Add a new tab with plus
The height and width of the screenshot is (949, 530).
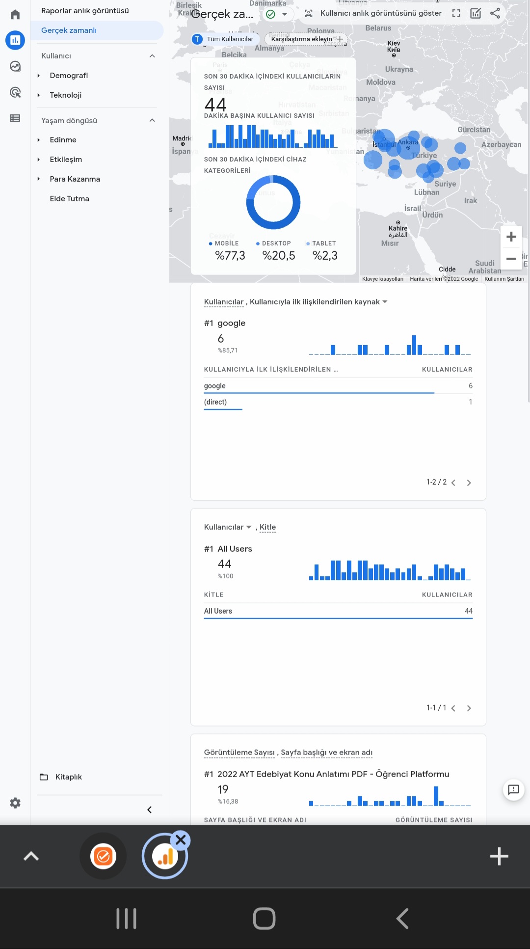(499, 856)
